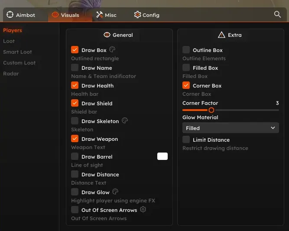Viewport: 289px width, 231px height.
Task: Click the General section eye icon
Action: (107, 35)
